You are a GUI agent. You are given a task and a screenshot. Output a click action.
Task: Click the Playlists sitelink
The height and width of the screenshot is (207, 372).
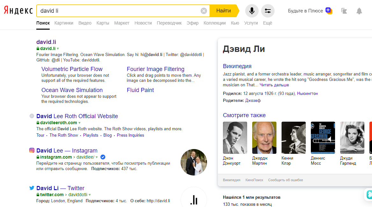pyautogui.click(x=91, y=135)
